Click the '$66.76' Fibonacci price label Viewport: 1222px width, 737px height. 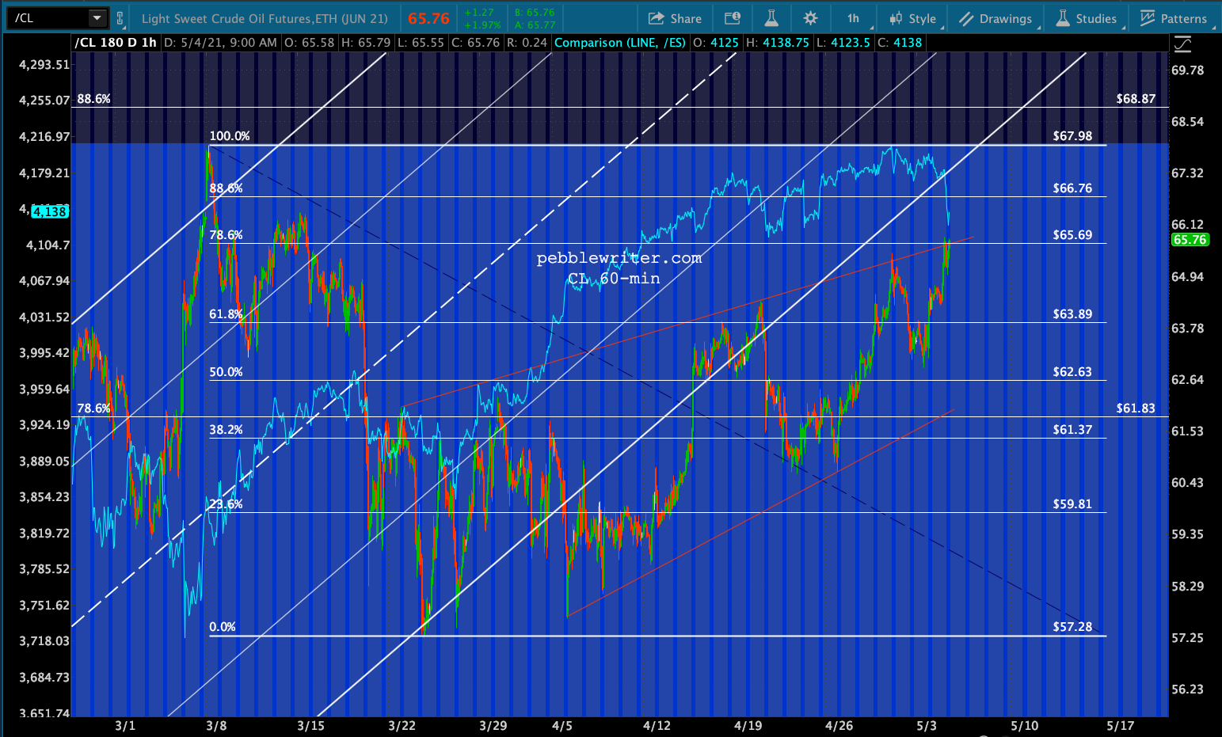coord(1072,188)
